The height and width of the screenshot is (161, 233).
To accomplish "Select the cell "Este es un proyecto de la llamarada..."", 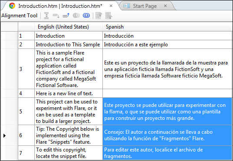I will 167,69.
